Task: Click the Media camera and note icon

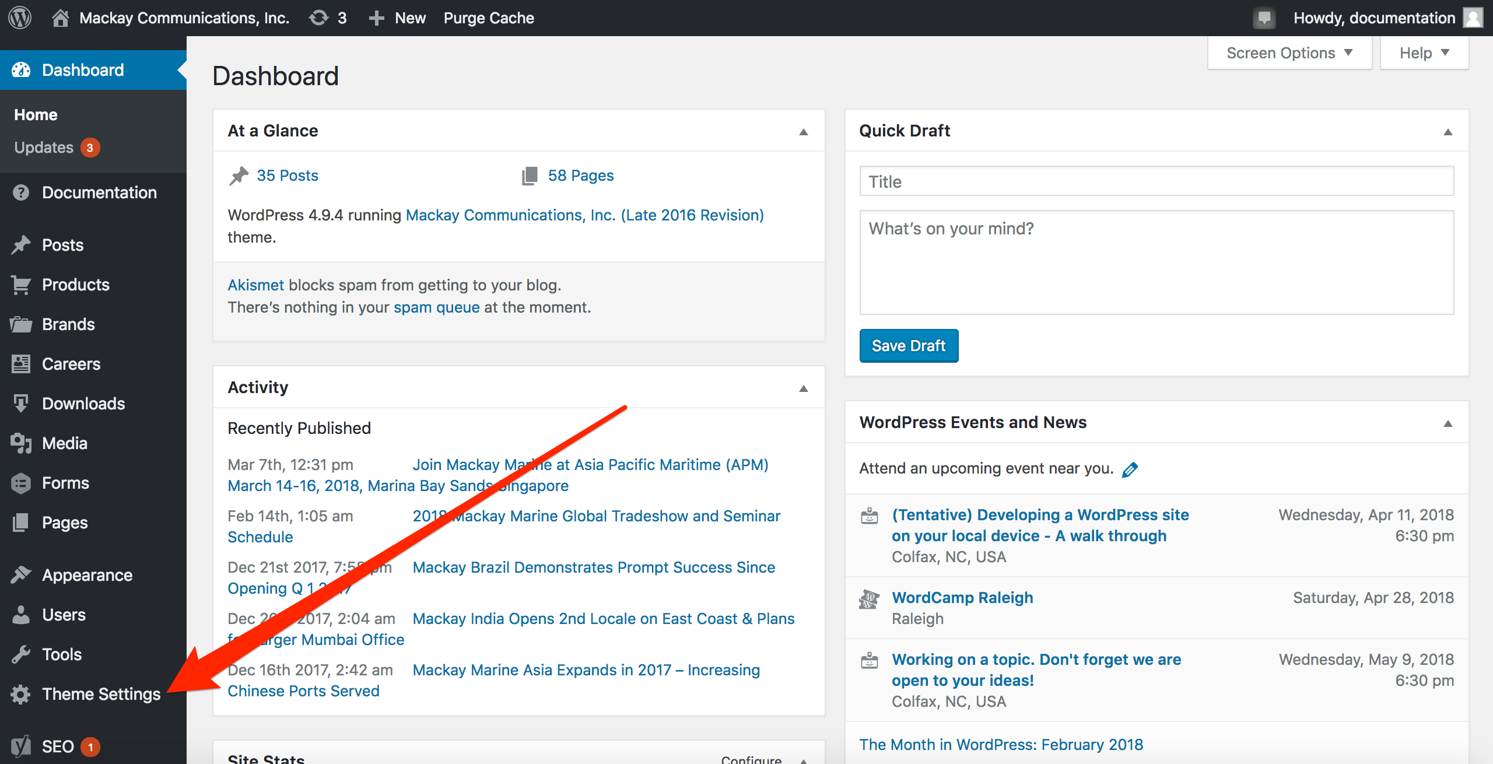Action: point(21,443)
